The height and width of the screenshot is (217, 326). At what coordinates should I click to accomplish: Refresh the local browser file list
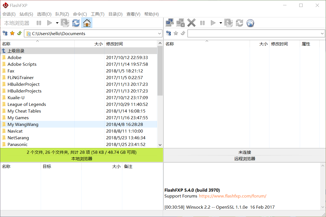pyautogui.click(x=76, y=23)
